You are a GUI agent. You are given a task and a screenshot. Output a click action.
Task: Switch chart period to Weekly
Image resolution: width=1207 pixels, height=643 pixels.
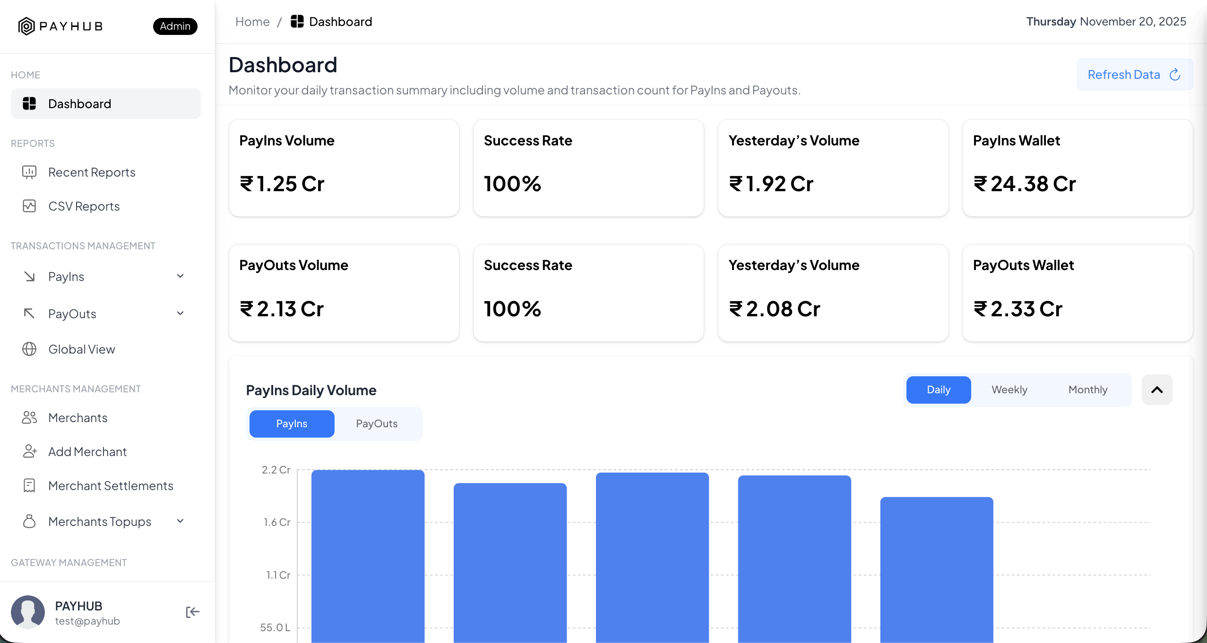[x=1009, y=390]
